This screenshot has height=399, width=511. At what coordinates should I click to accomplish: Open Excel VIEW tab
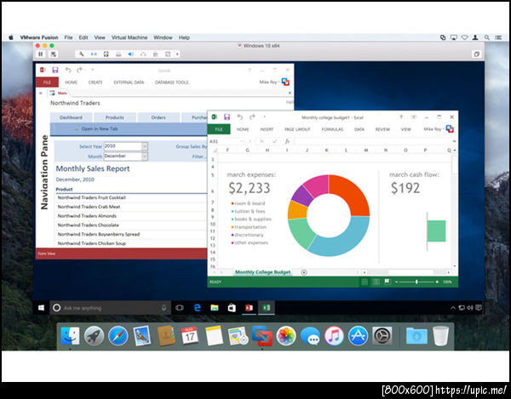coord(405,129)
